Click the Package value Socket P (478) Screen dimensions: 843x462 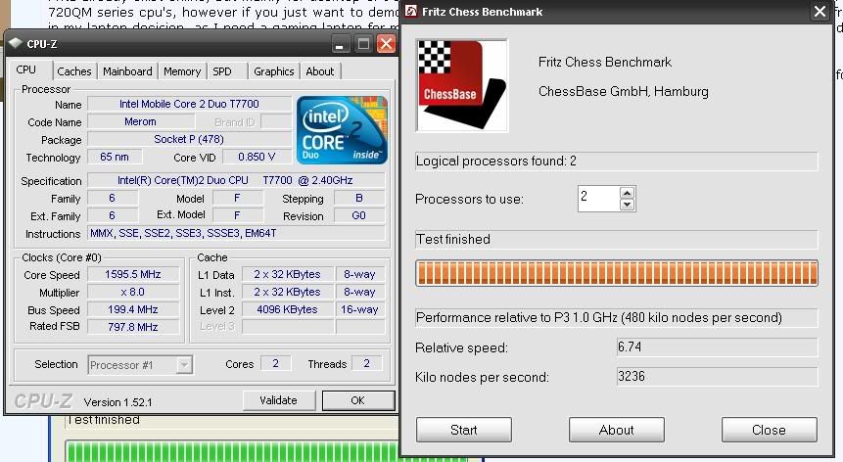pos(189,139)
